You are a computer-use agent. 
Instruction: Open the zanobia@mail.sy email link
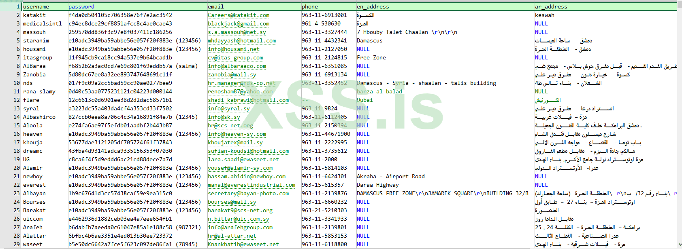pyautogui.click(x=232, y=74)
